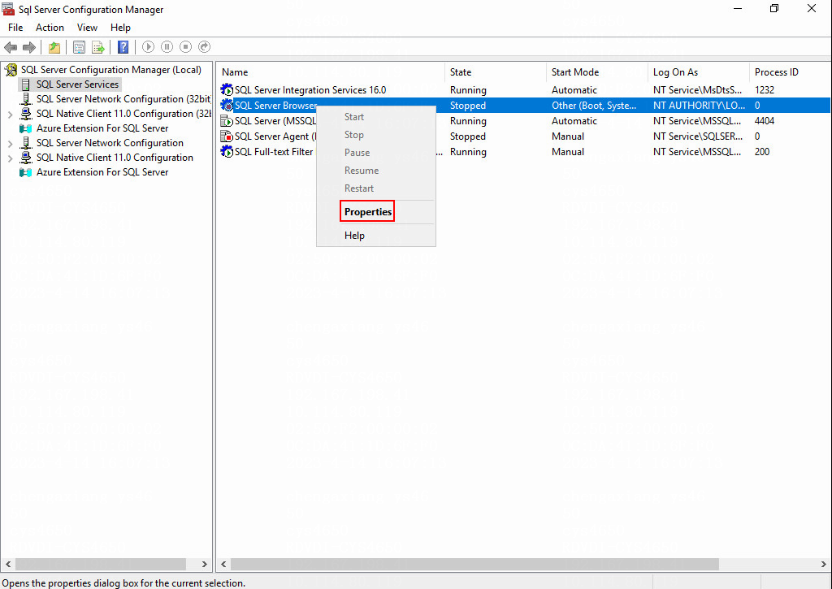Expand the non-32bit SQL Server Network Configuration node

[10, 143]
